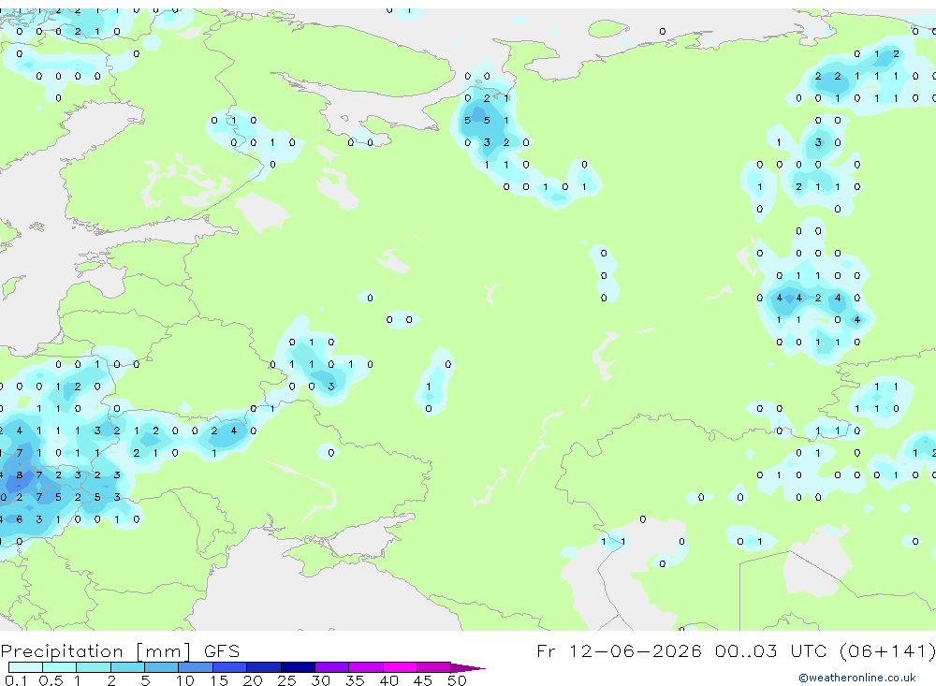Click the '8' precipitation value on the map
Viewport: 936px width, 686px height.
click(x=20, y=475)
